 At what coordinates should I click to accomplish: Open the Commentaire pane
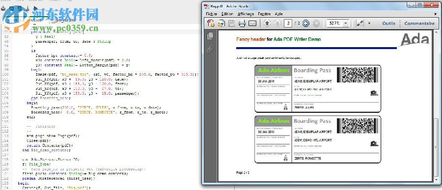pyautogui.click(x=419, y=24)
